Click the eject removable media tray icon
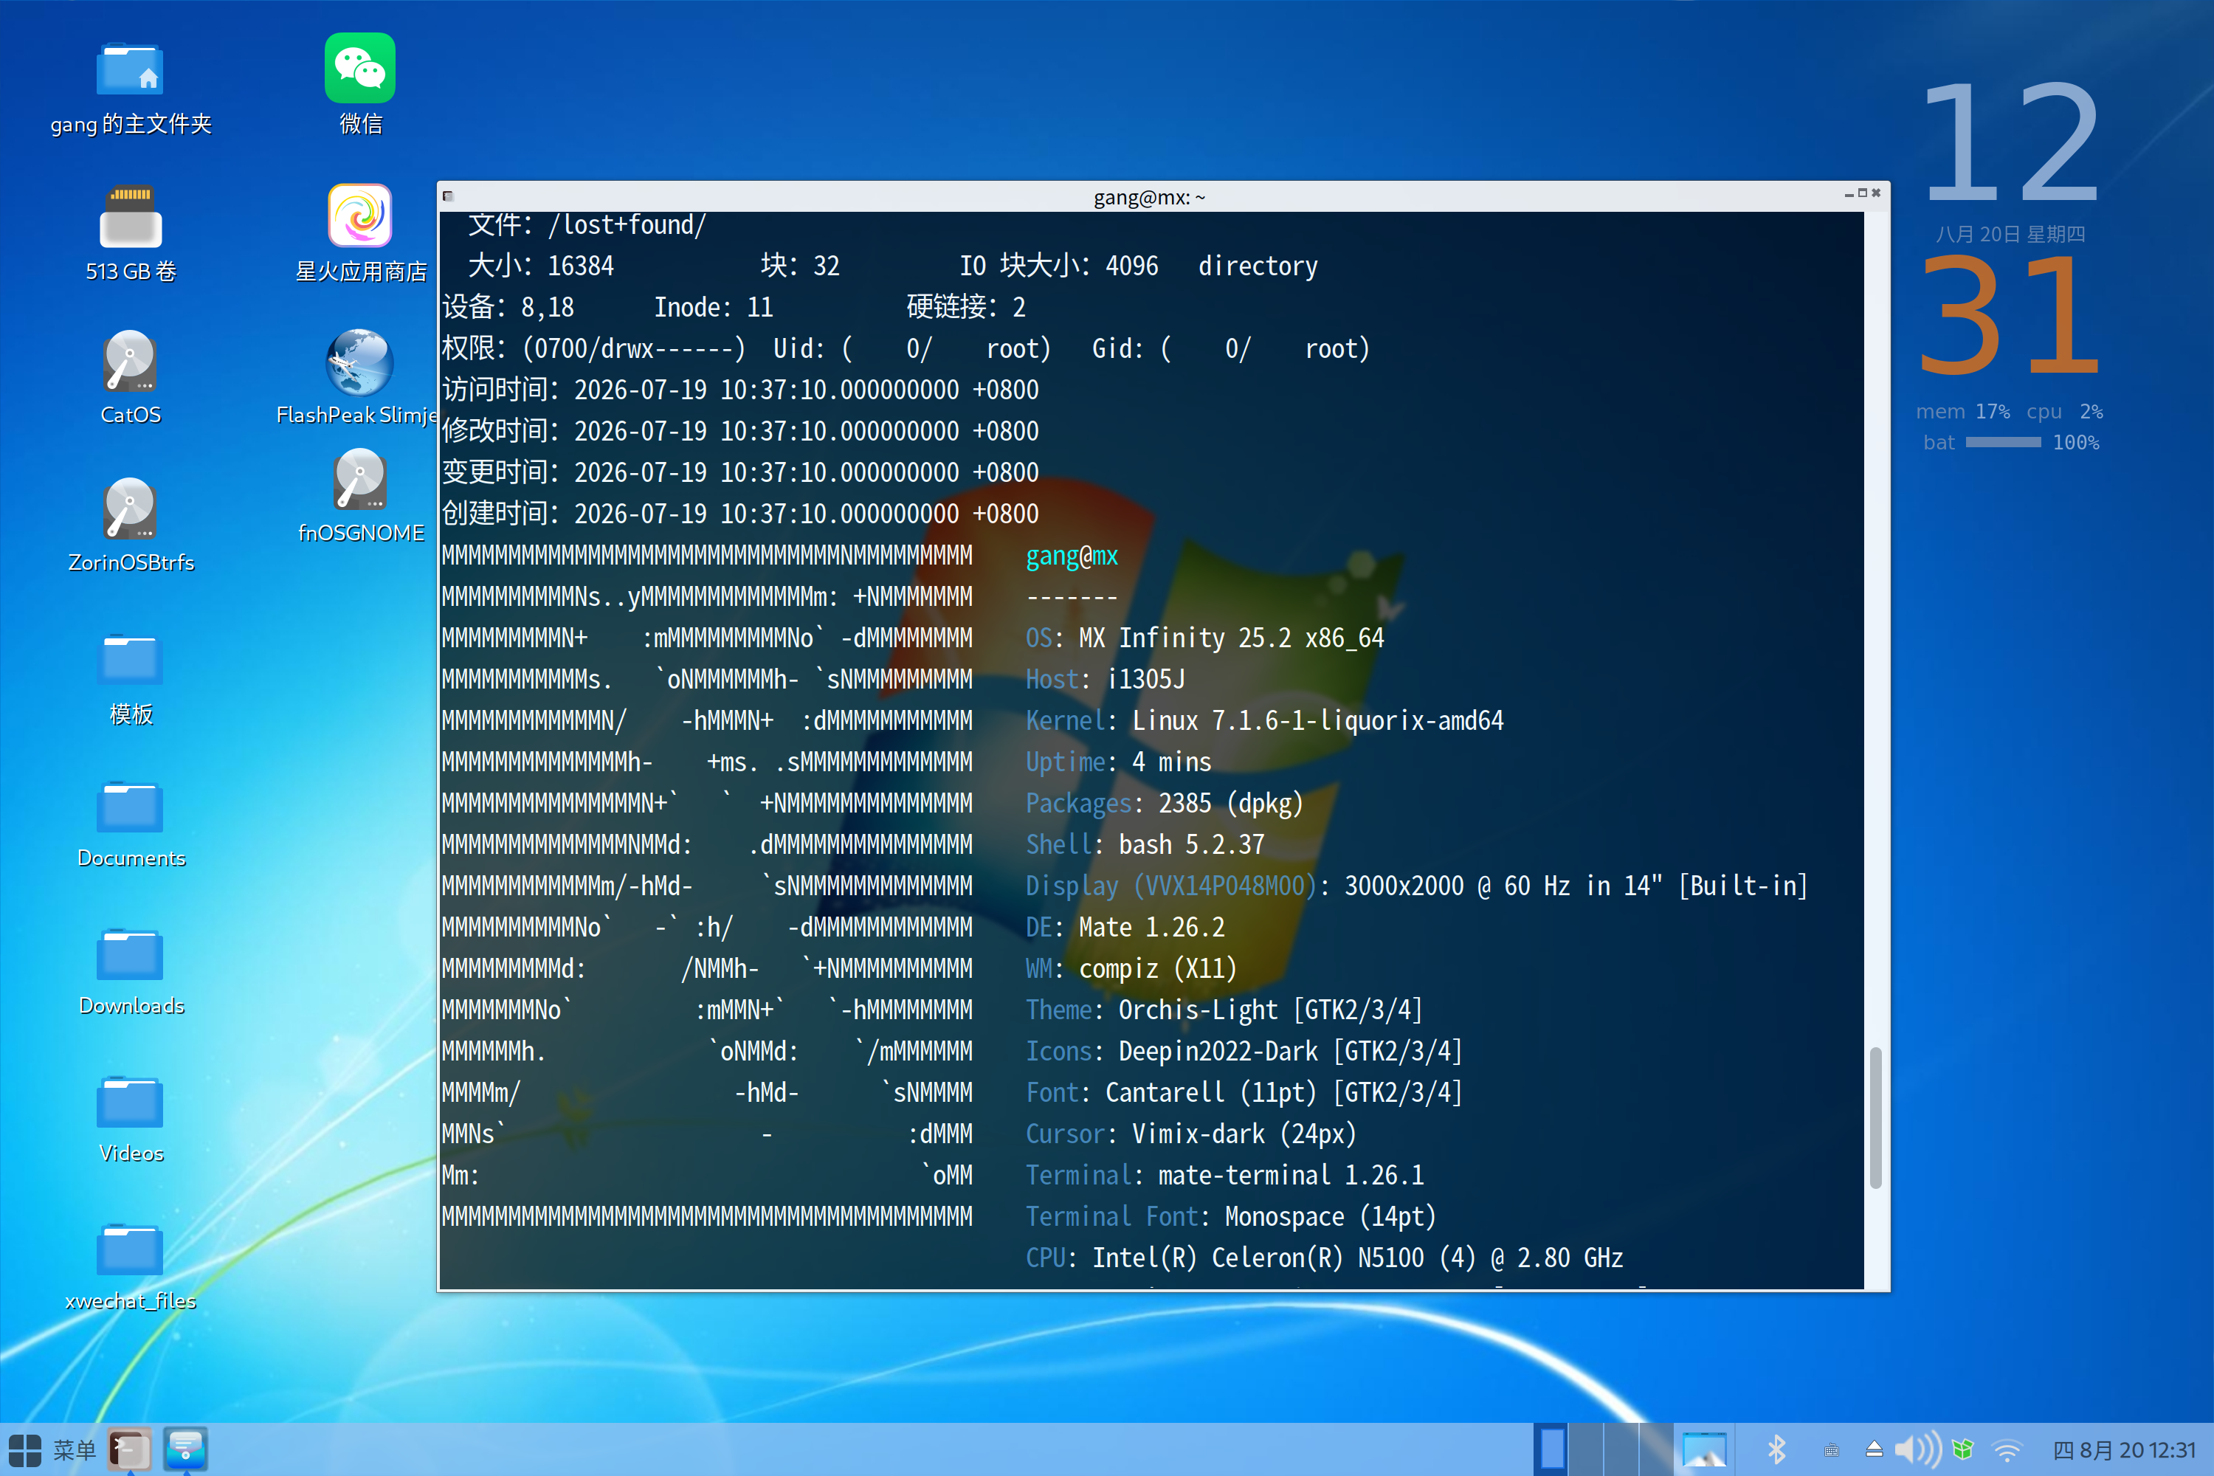 coord(1875,1449)
